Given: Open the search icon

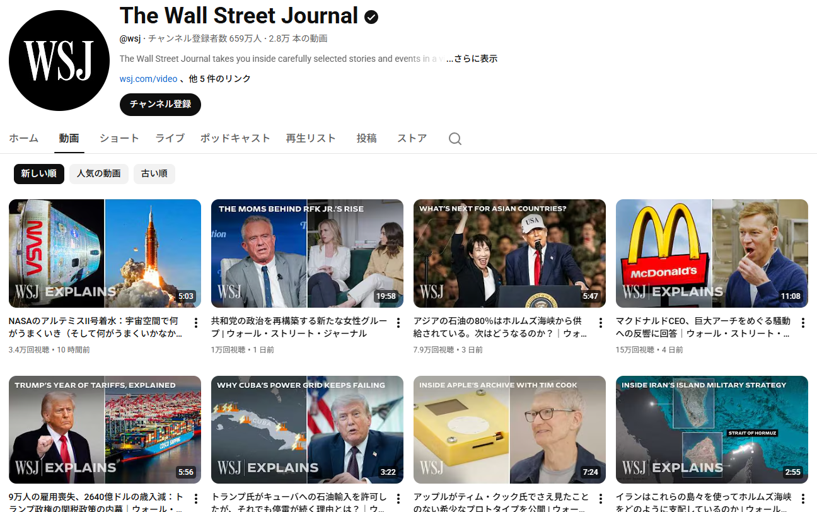Looking at the screenshot, I should click(455, 138).
